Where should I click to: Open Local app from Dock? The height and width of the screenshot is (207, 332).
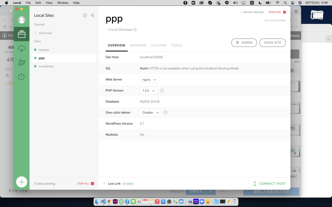pos(121,202)
